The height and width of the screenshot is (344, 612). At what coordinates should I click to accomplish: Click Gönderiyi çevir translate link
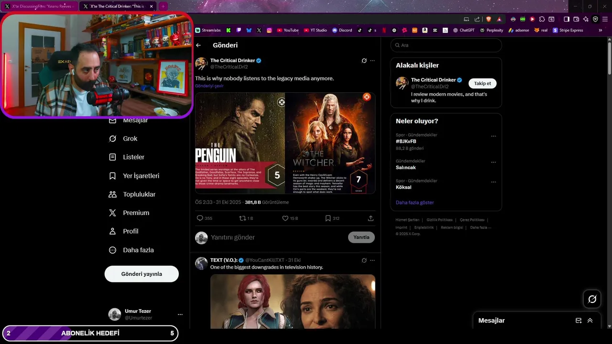pyautogui.click(x=209, y=86)
